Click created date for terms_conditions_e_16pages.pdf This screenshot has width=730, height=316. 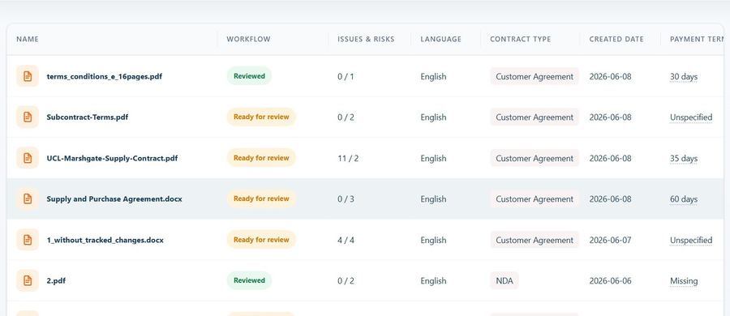click(x=610, y=76)
